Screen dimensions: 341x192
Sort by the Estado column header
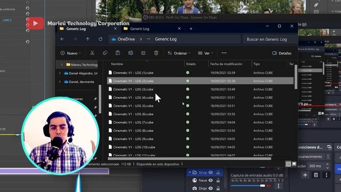point(191,64)
